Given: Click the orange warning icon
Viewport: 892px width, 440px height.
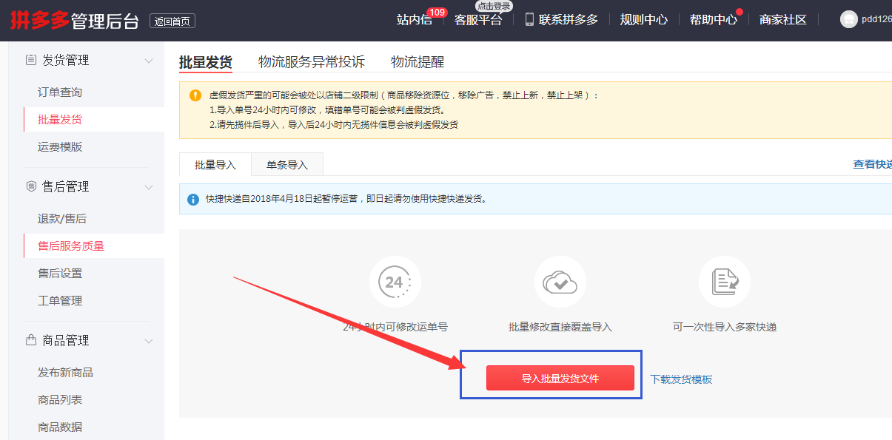Looking at the screenshot, I should pyautogui.click(x=195, y=95).
